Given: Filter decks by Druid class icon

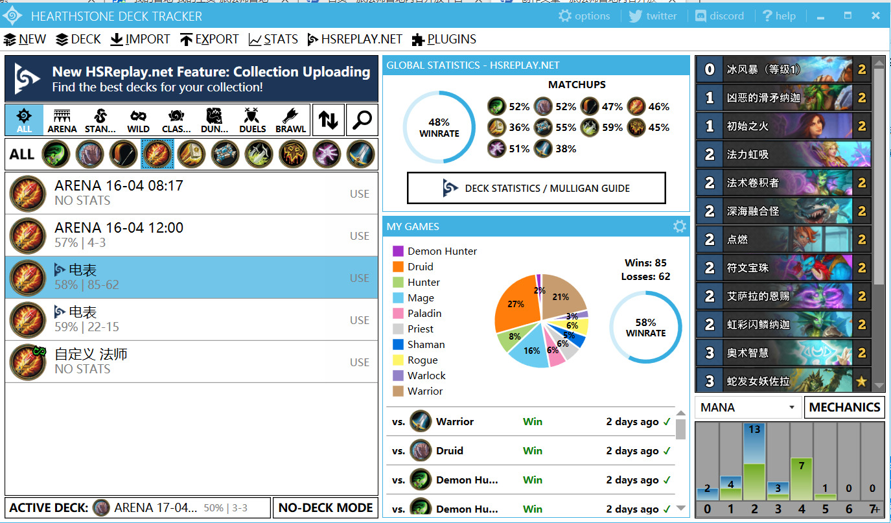Looking at the screenshot, I should point(89,154).
